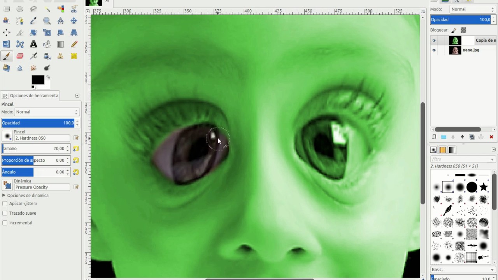Select the Paintbrush tool

[x=7, y=56]
